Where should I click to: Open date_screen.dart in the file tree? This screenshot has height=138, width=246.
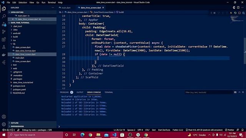[23, 47]
